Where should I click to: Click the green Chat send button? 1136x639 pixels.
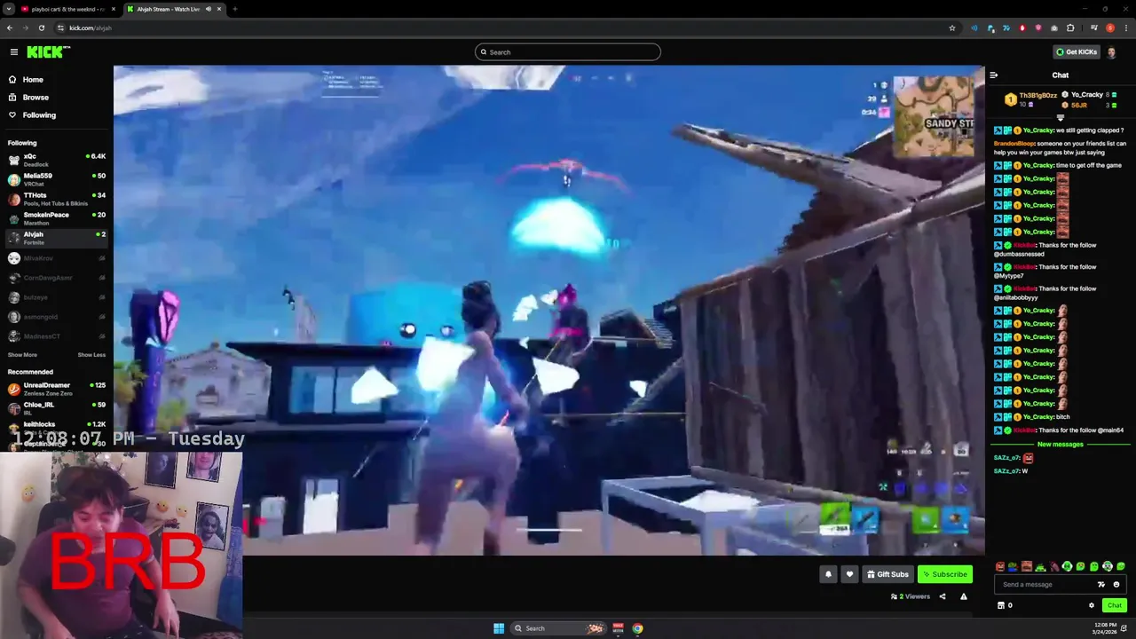pos(1114,605)
